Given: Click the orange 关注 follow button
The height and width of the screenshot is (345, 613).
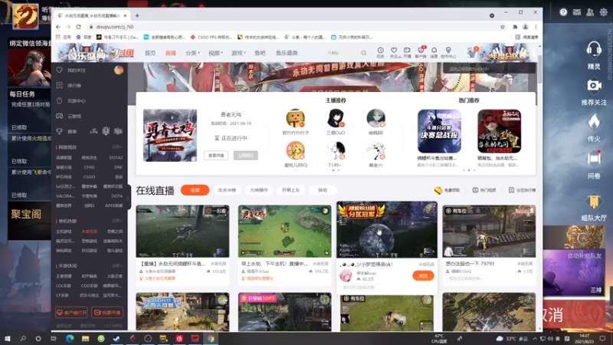Looking at the screenshot, I should click(x=423, y=276).
